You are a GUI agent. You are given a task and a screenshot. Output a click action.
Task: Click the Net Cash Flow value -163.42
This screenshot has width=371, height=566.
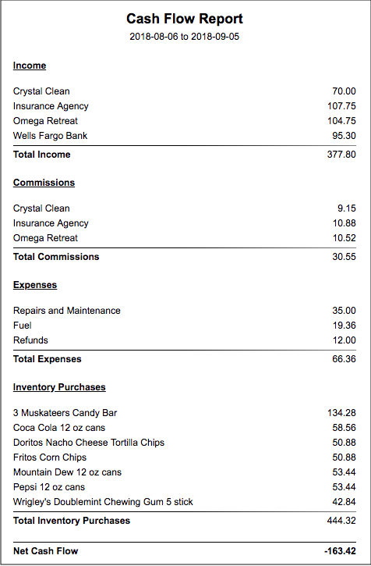(x=340, y=551)
